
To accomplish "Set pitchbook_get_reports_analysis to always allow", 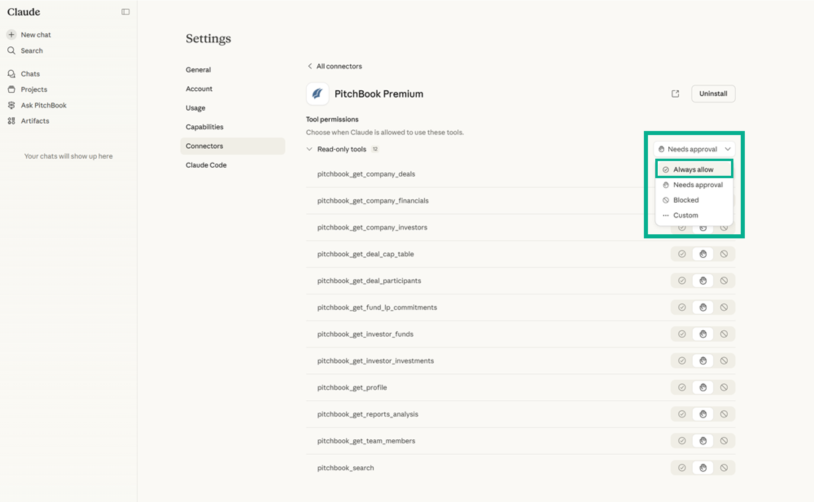I will pos(682,414).
